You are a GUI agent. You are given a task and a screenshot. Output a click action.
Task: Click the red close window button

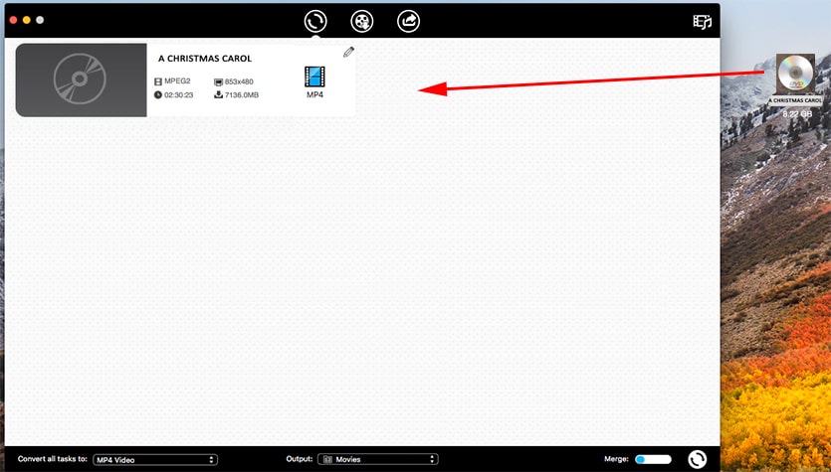(x=14, y=20)
